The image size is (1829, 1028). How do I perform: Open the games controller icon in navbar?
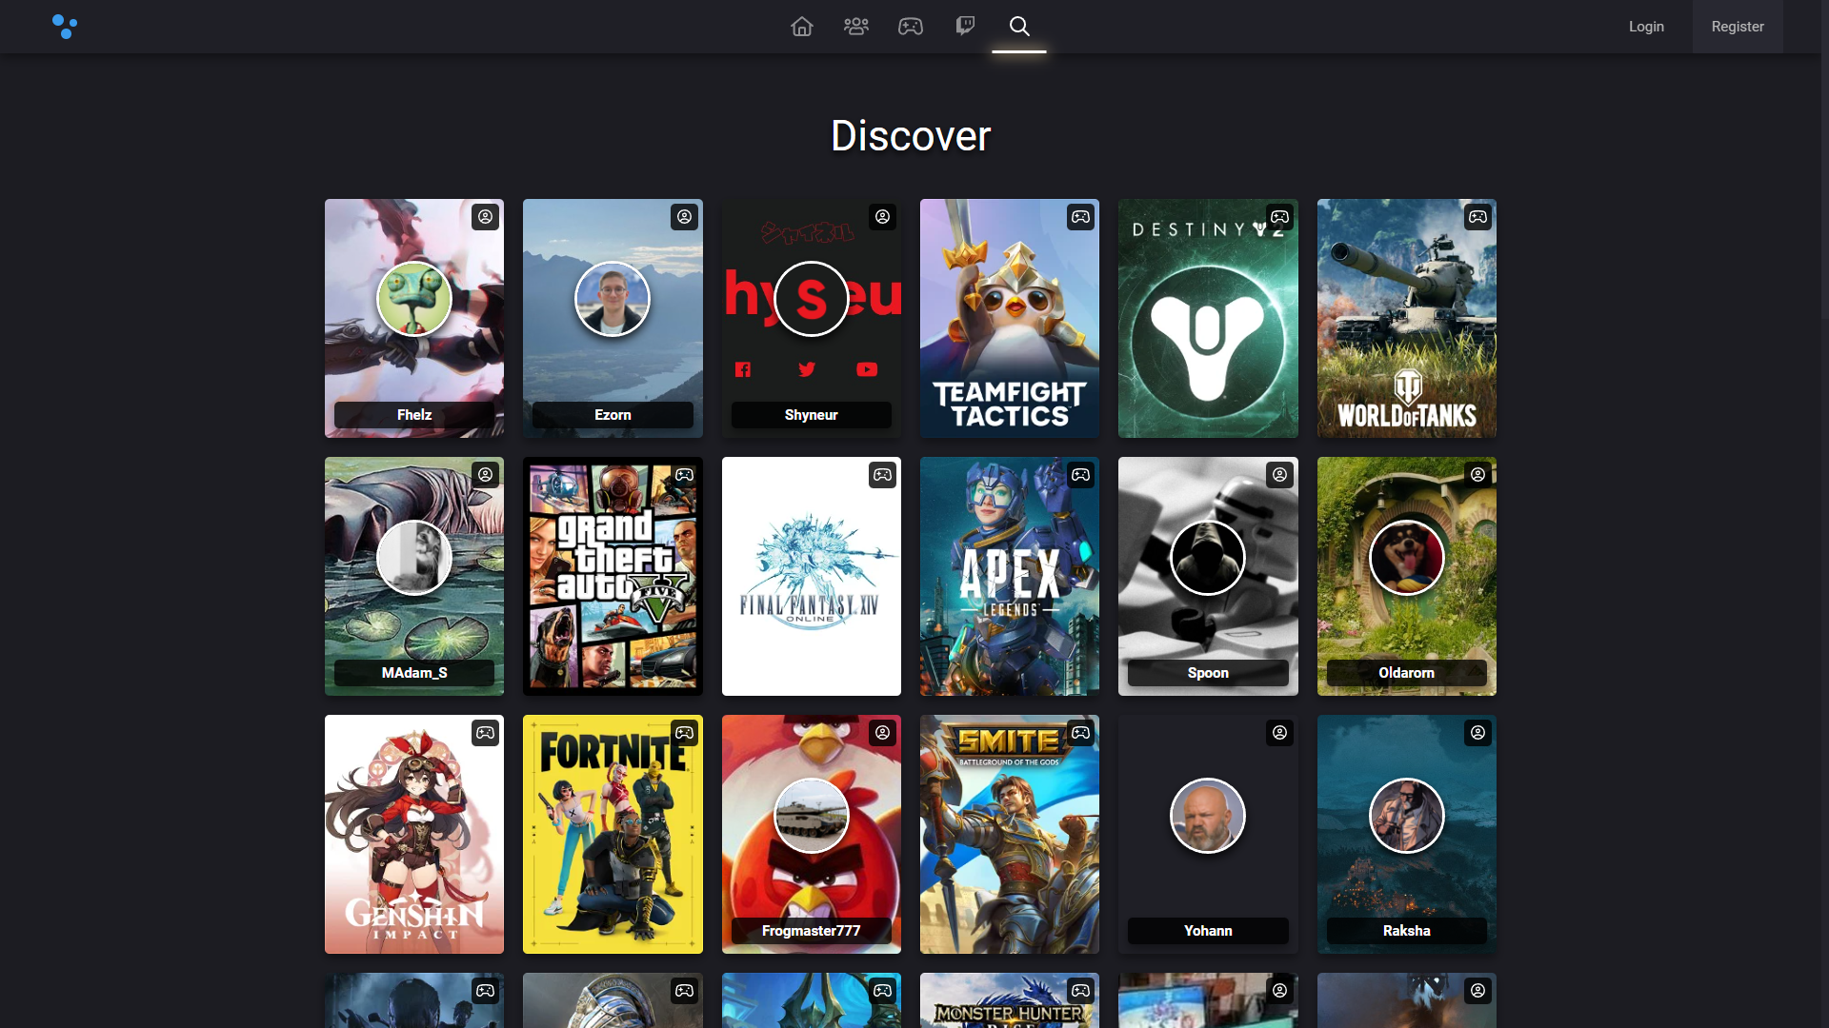(x=911, y=27)
